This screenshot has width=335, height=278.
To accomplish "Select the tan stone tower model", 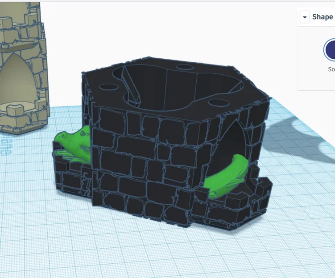I will [24, 68].
